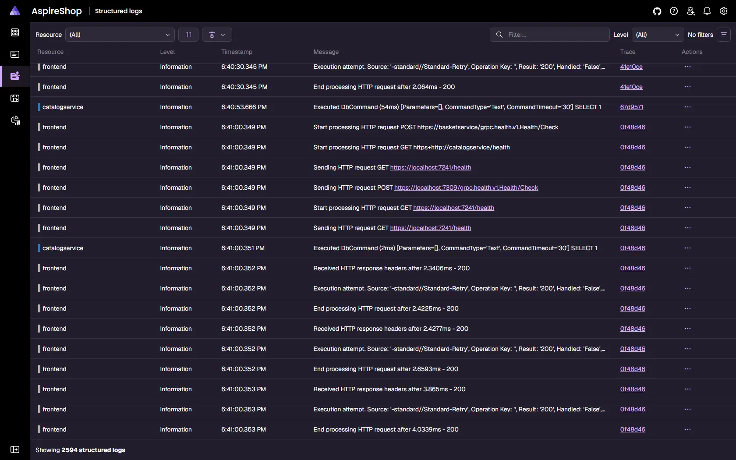The width and height of the screenshot is (736, 460).
Task: Open actions menu for basketservice POST row
Action: [688, 127]
